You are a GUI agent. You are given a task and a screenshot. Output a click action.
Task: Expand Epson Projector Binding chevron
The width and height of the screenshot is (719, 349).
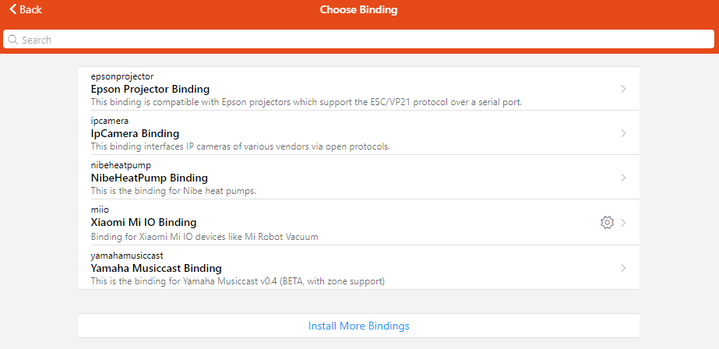point(623,89)
